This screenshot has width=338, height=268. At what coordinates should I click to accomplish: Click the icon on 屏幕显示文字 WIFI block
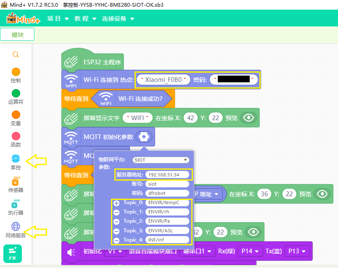coord(71,119)
